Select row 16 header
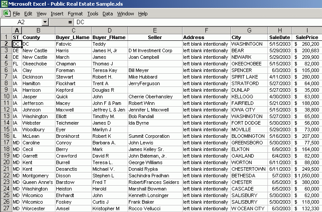322x212 pixels. 6,136
